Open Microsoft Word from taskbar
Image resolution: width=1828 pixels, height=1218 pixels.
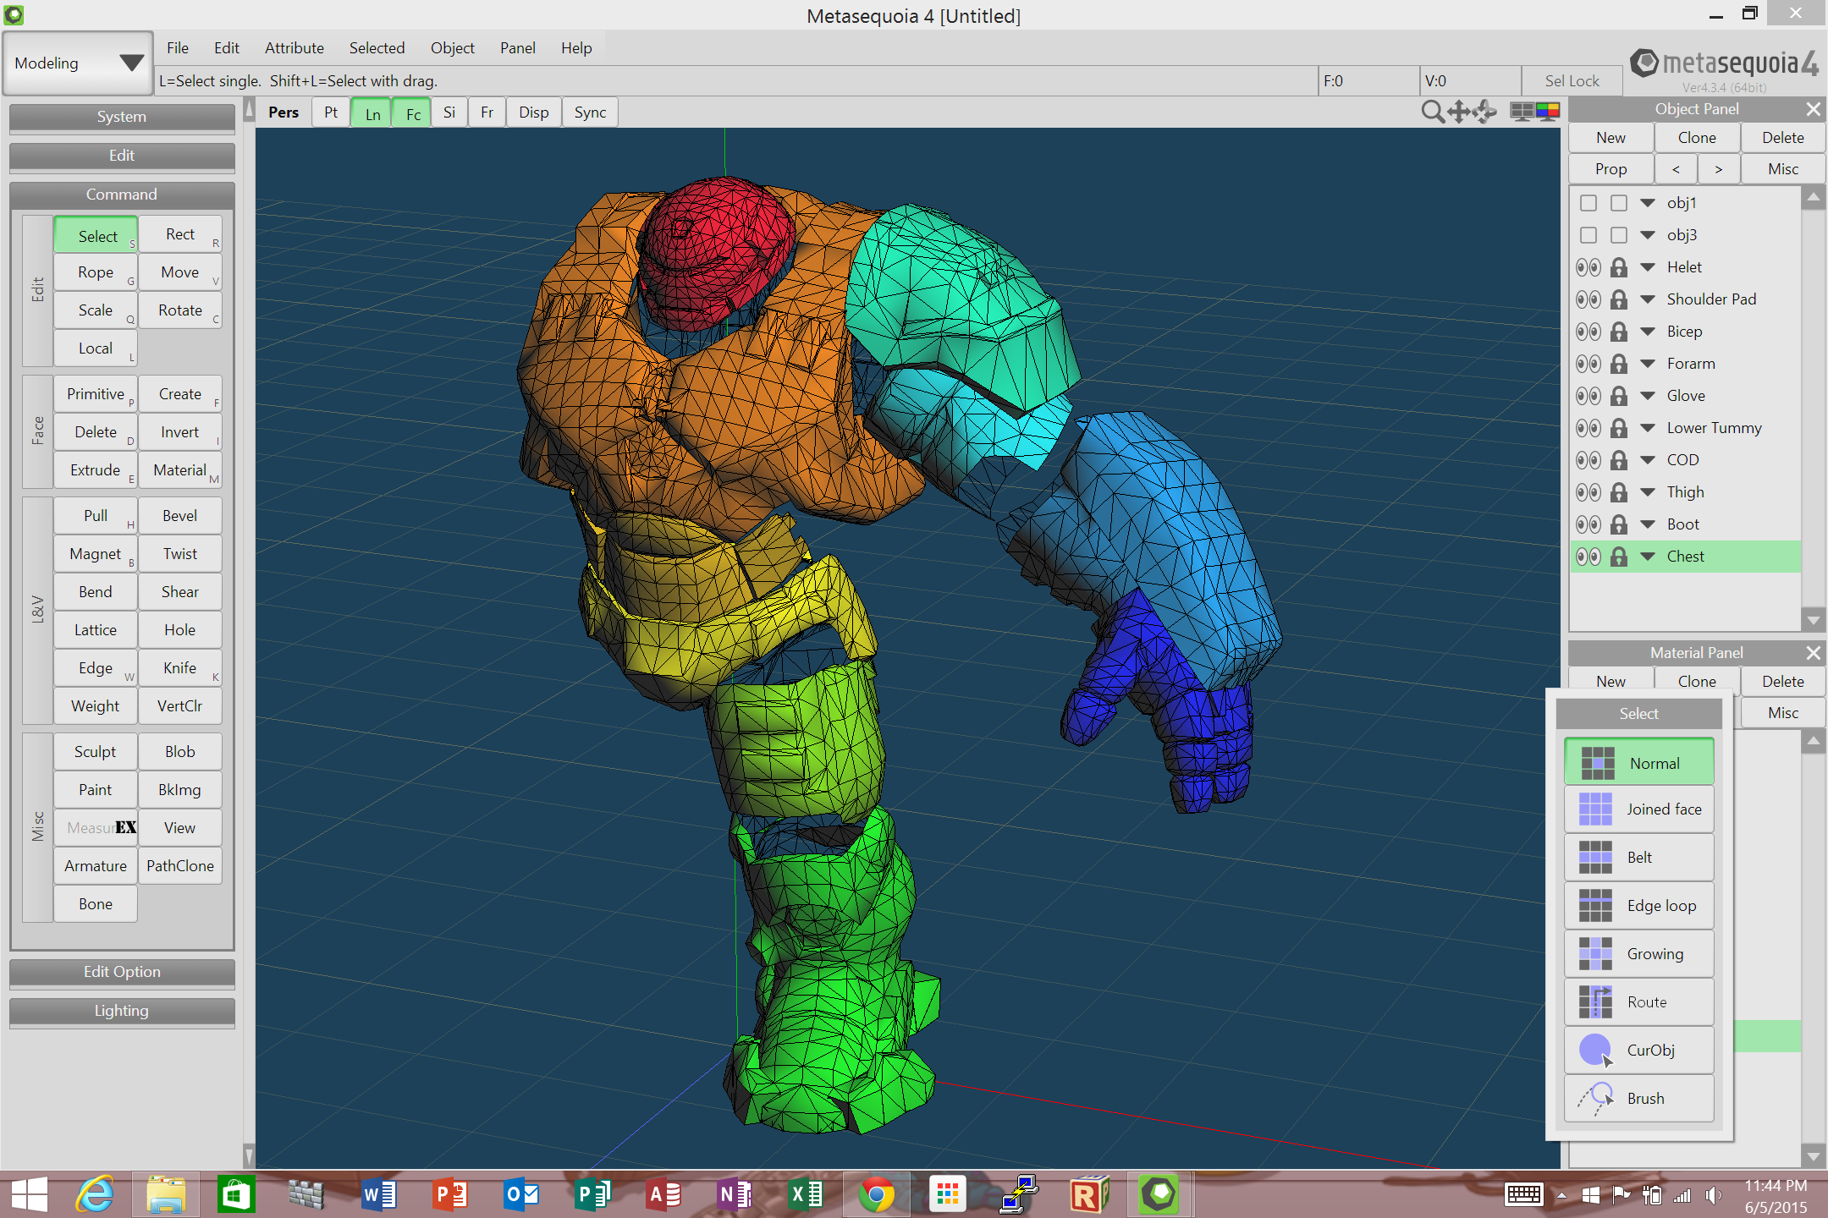click(x=378, y=1195)
